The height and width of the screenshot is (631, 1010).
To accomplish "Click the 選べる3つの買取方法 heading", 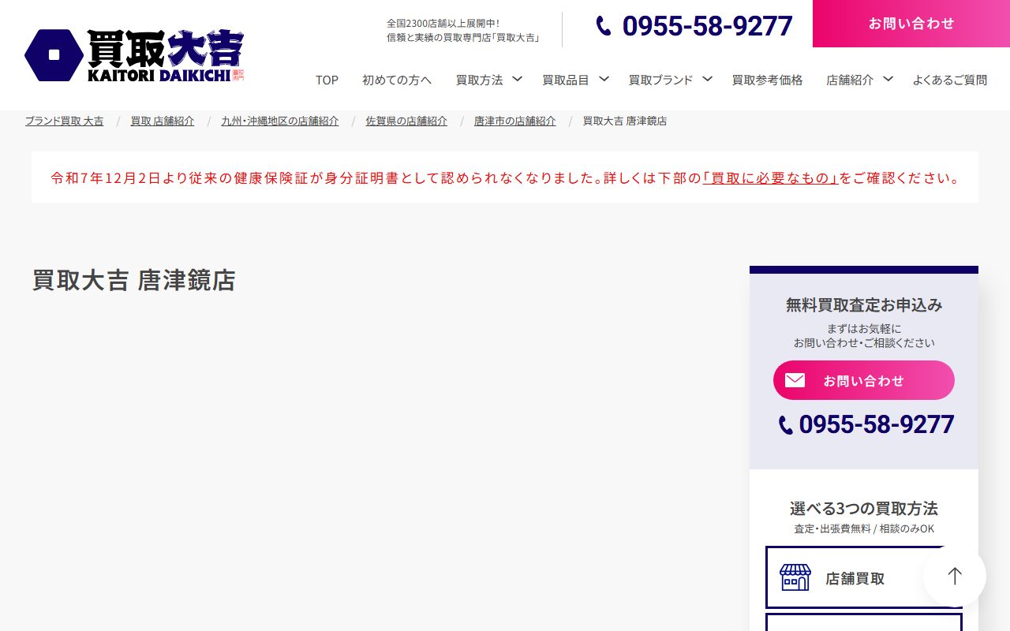I will 864,508.
